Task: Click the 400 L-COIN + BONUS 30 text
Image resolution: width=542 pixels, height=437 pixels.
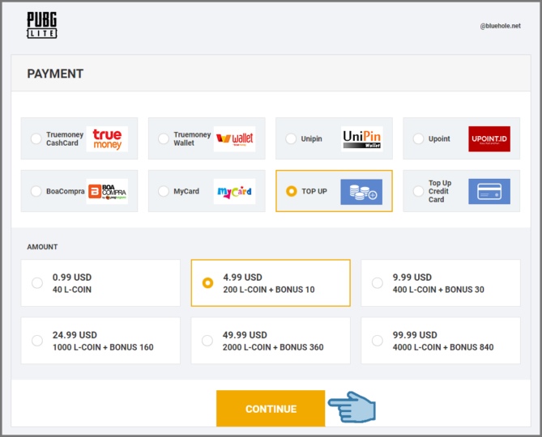Action: 438,290
